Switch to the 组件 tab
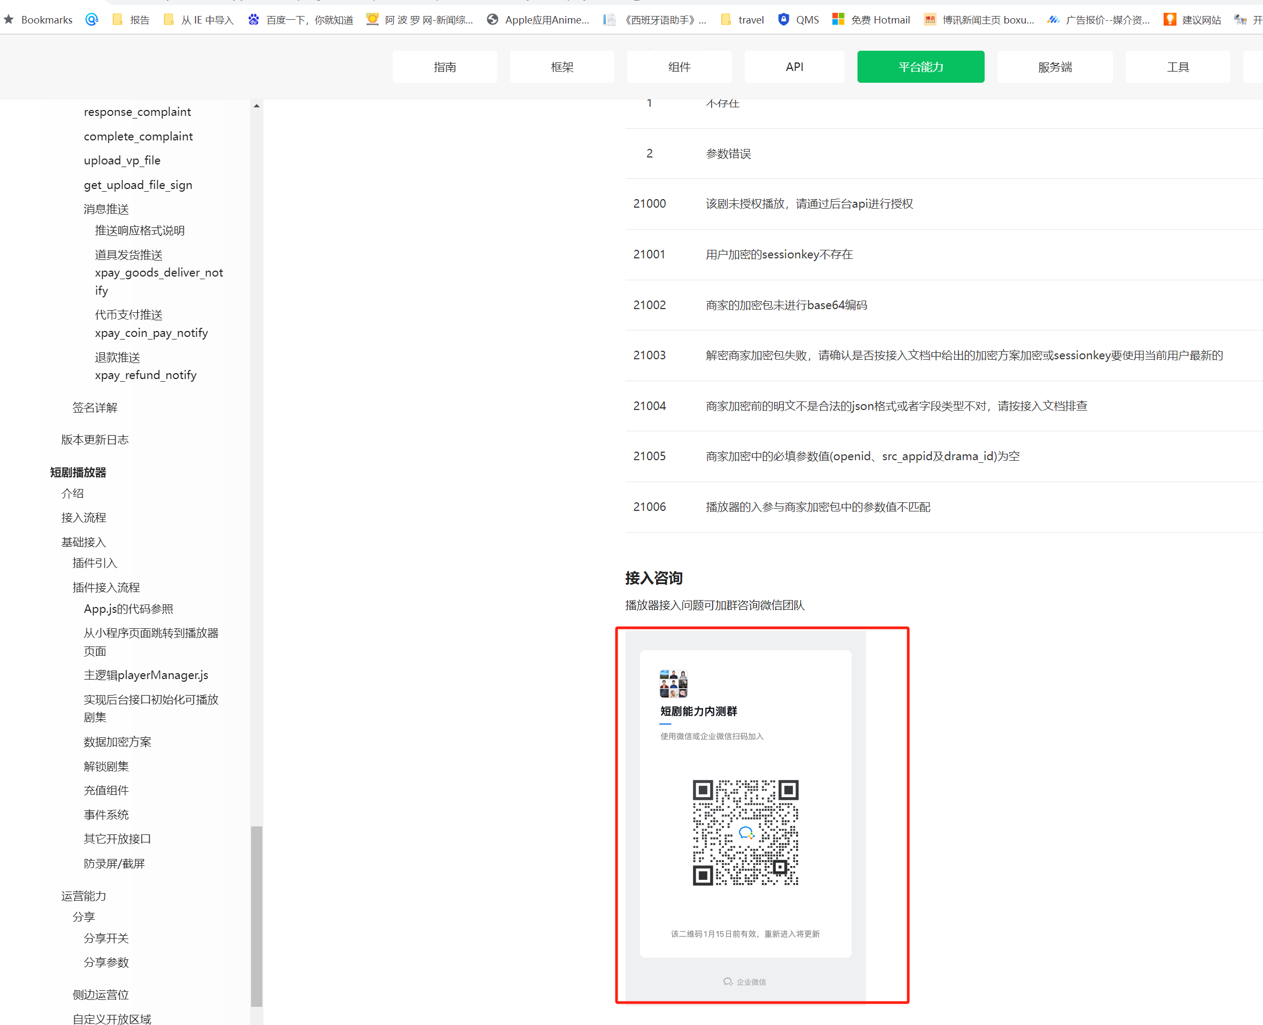Screen dimensions: 1263x1025 click(x=680, y=67)
